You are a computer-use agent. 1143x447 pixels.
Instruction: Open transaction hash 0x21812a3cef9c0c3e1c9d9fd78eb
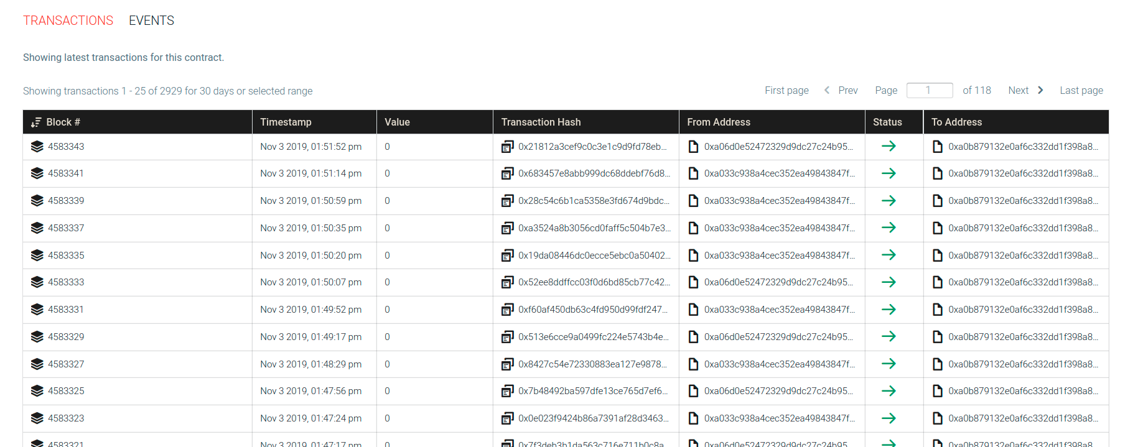(592, 147)
